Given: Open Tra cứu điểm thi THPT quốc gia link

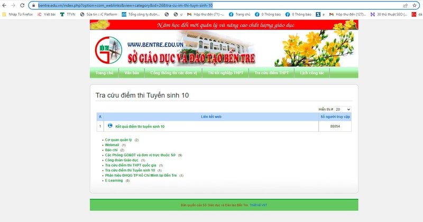Looking at the screenshot, I should click(x=131, y=165).
